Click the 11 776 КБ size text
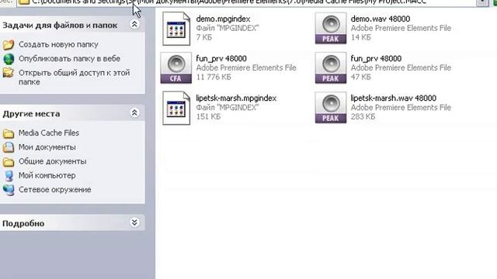Screen dimensions: 497x279 [214, 77]
